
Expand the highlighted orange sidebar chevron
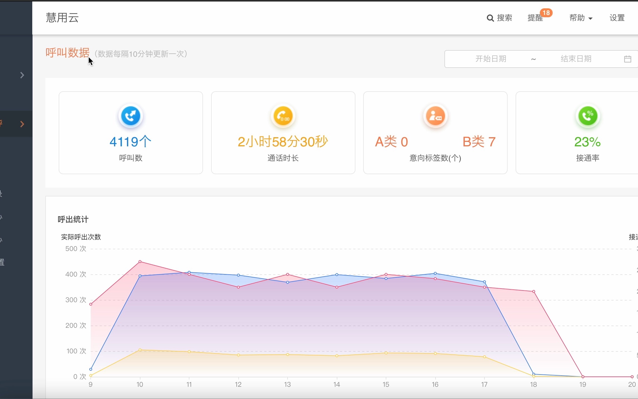coord(22,124)
